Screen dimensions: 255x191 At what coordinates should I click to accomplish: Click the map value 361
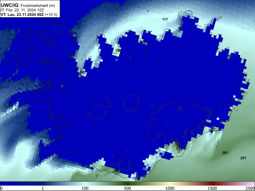click(x=225, y=153)
